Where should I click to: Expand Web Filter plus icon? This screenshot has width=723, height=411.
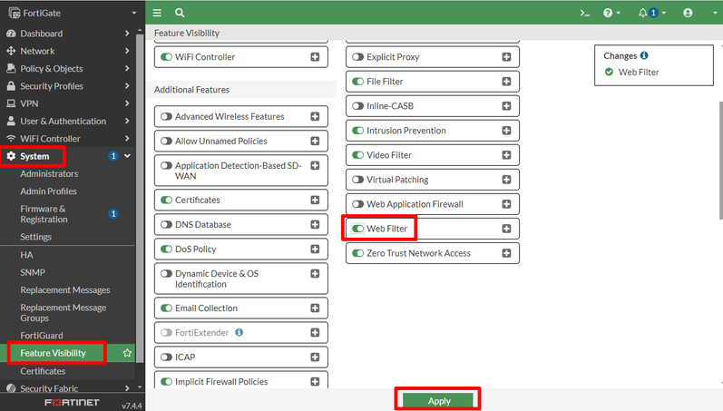tap(506, 229)
